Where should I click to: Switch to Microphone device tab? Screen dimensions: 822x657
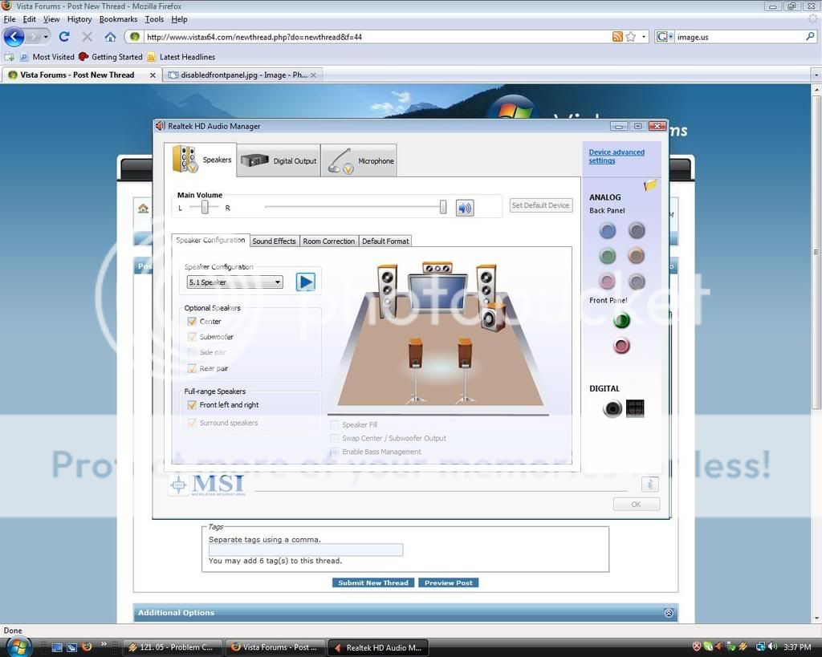(x=359, y=161)
